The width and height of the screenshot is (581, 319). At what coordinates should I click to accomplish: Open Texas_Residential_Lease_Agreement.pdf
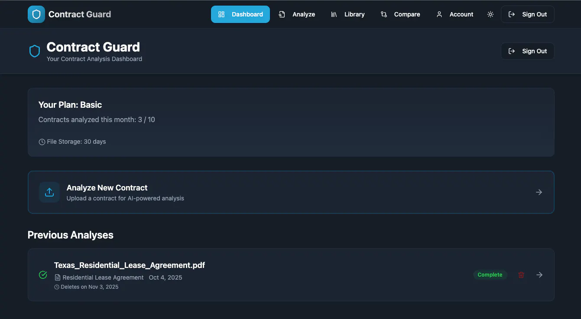tap(130, 265)
